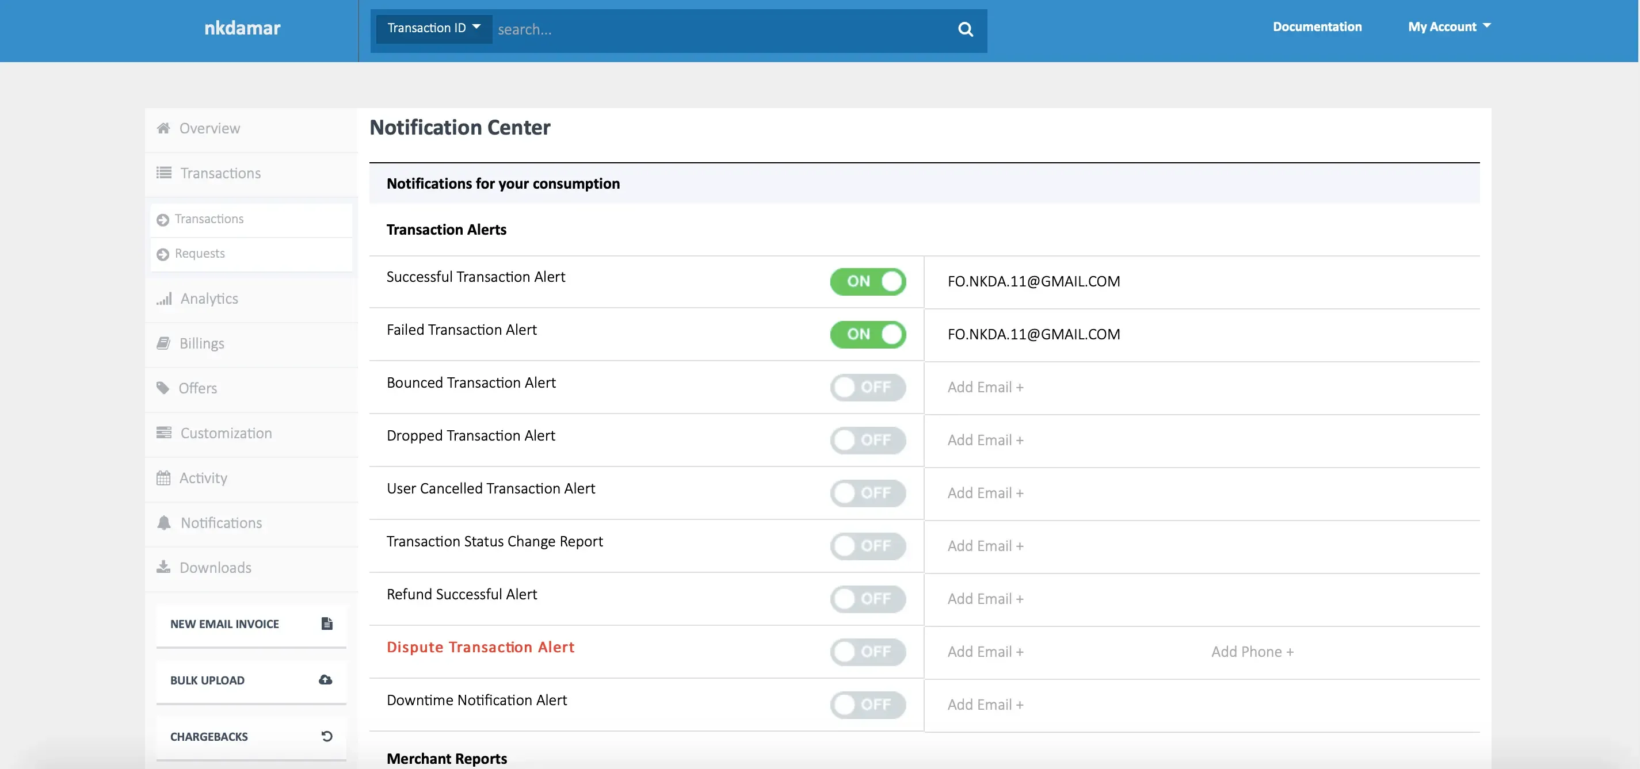Viewport: 1640px width, 769px height.
Task: Click the Overview home icon
Action: (163, 128)
